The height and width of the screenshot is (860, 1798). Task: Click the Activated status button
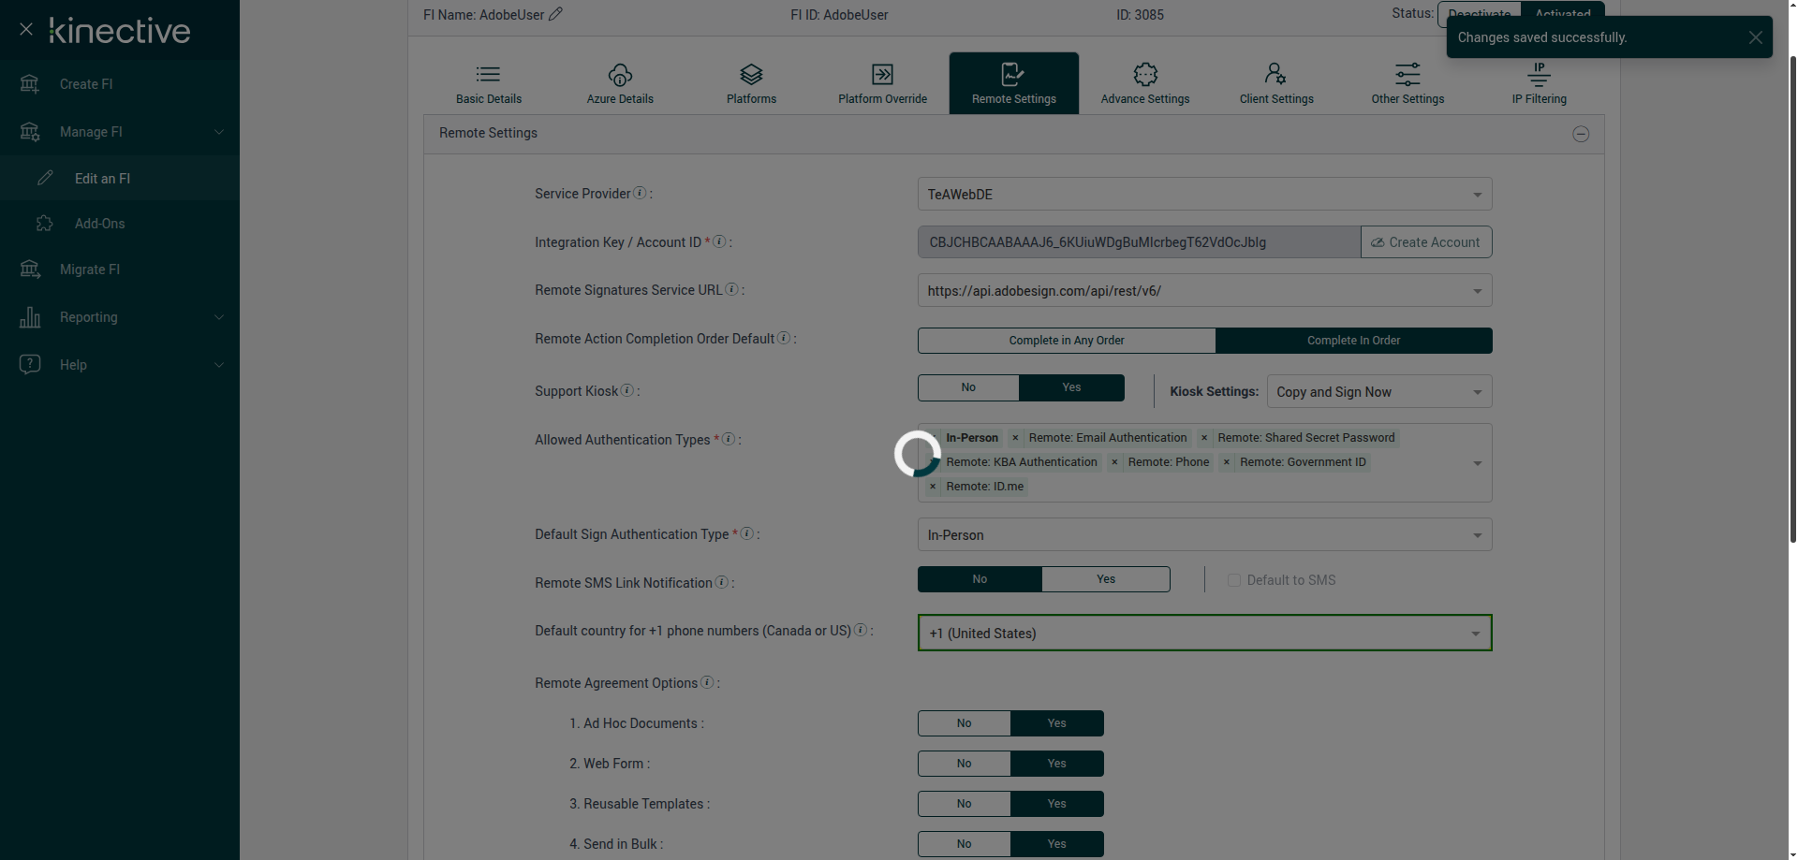pos(1563,14)
